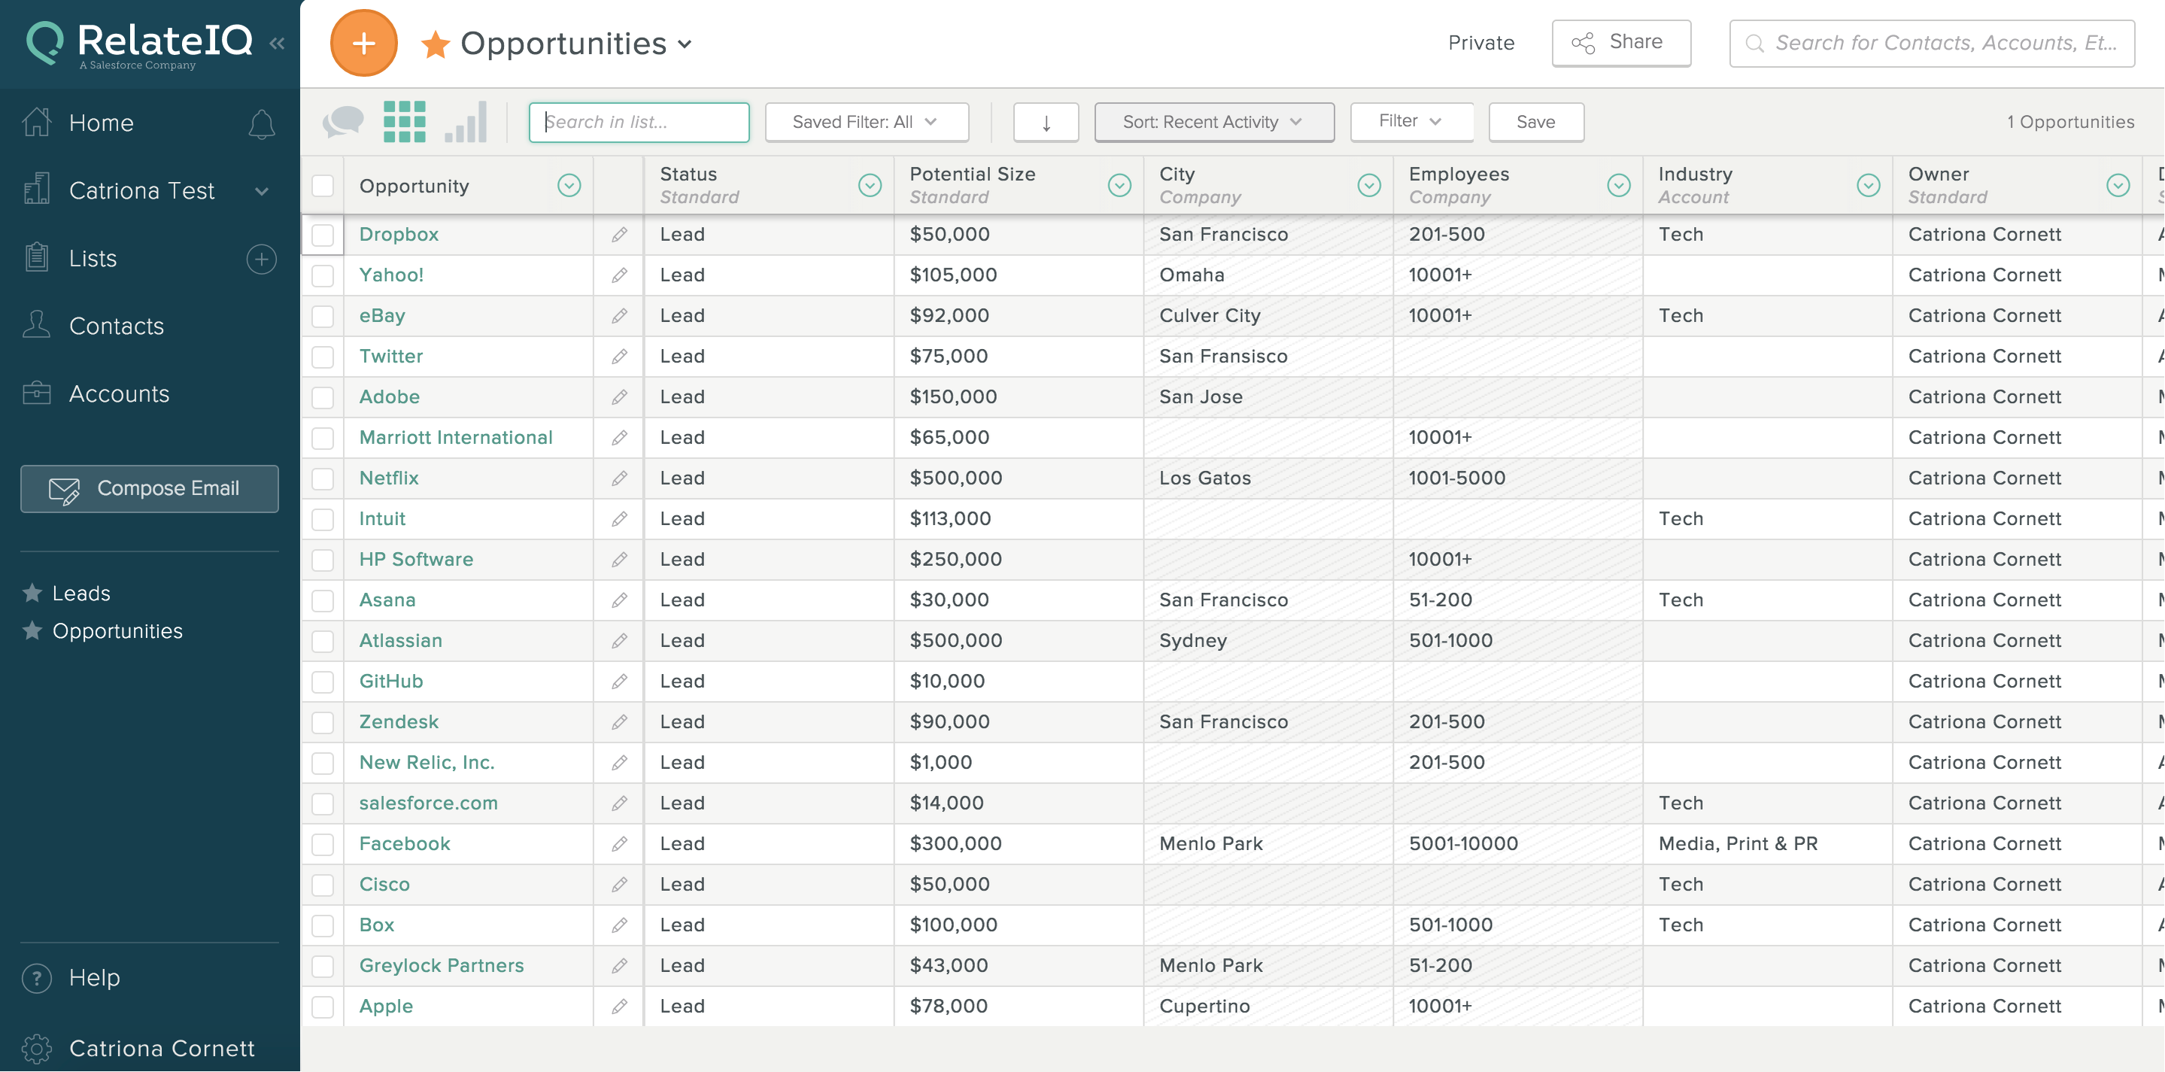This screenshot has height=1072, width=2165.
Task: Edit the GitHub row with pencil icon
Action: coord(619,681)
